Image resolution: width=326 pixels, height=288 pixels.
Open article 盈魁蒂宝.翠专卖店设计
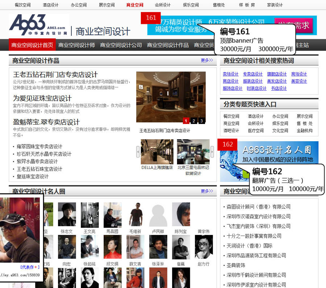coord(46,122)
